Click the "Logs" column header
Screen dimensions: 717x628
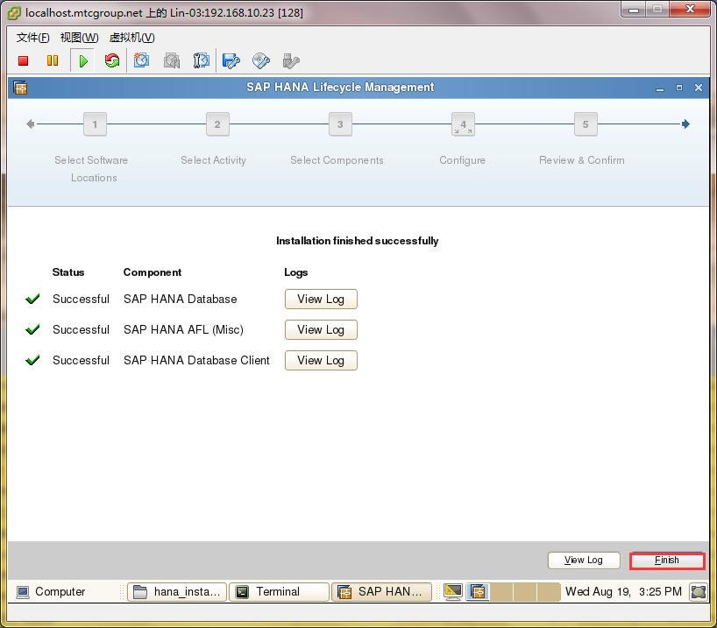[296, 272]
